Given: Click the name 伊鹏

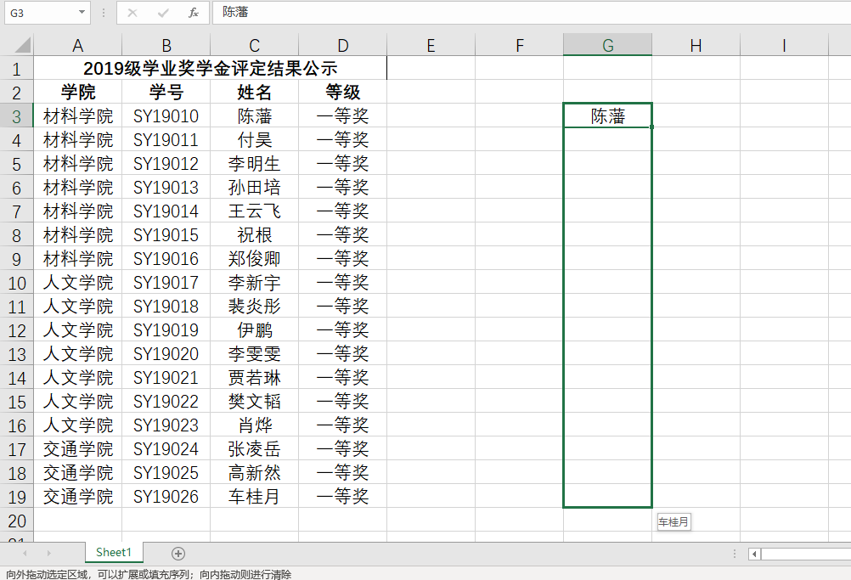Looking at the screenshot, I should click(x=254, y=329).
